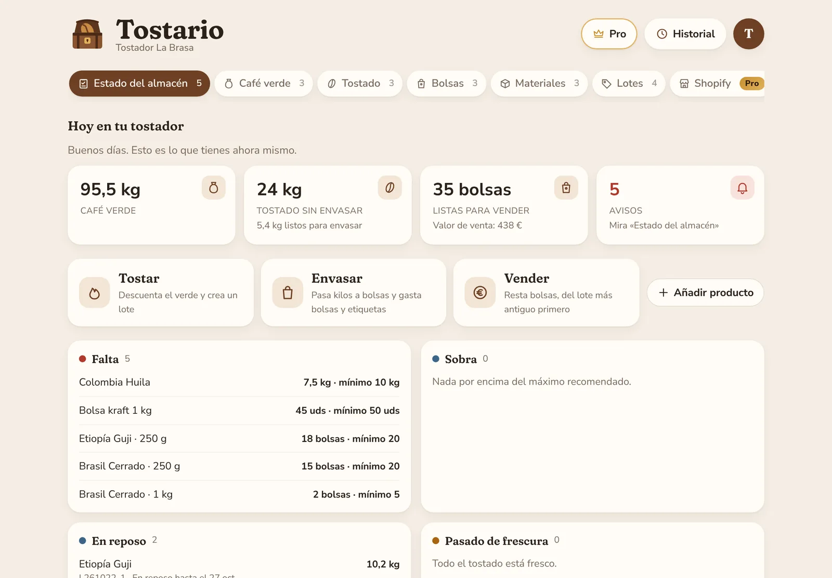The image size is (832, 578).
Task: Click the crown icon in Pro button
Action: 599,34
